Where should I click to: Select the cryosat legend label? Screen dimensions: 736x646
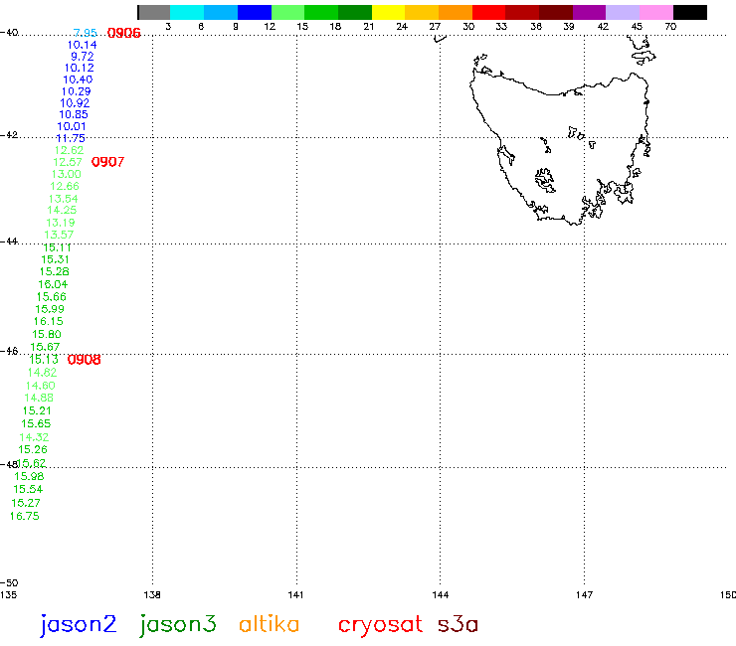pyautogui.click(x=380, y=626)
